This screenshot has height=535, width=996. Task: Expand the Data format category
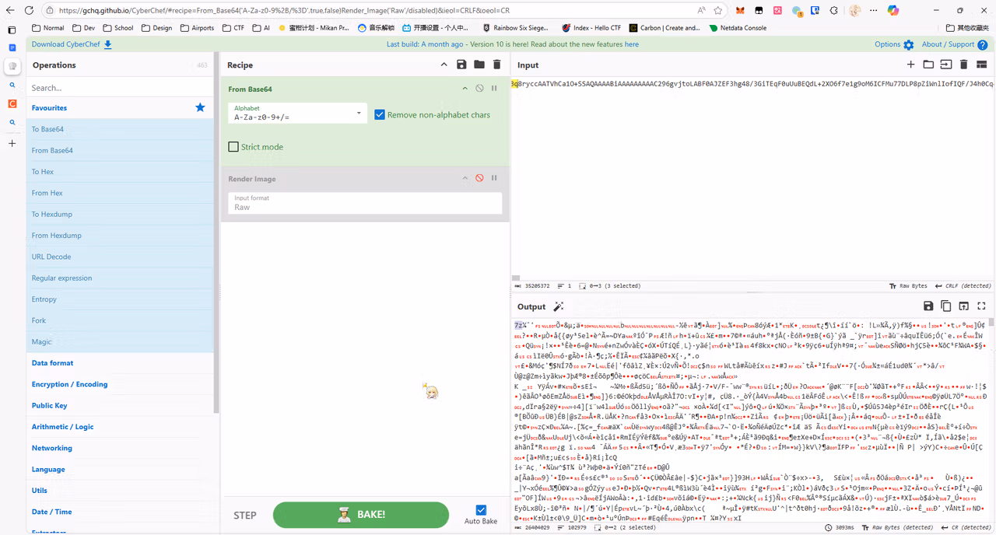coord(53,363)
